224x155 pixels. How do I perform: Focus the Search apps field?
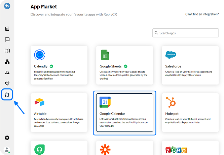point(186,33)
